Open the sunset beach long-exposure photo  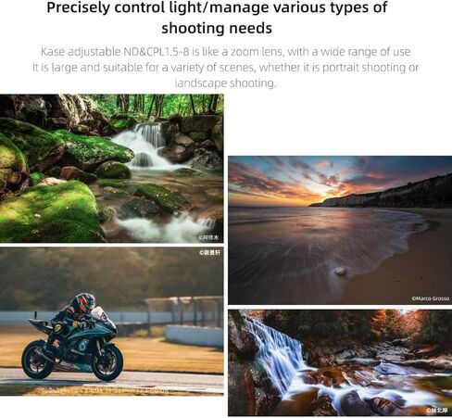click(340, 230)
